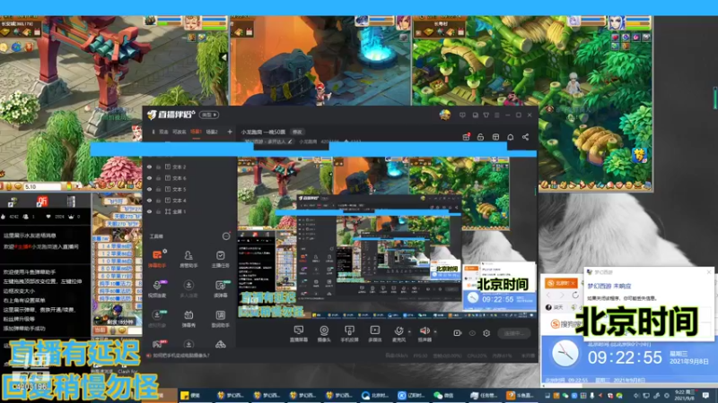Click the notification bell icon
This screenshot has width=718, height=403.
510,137
